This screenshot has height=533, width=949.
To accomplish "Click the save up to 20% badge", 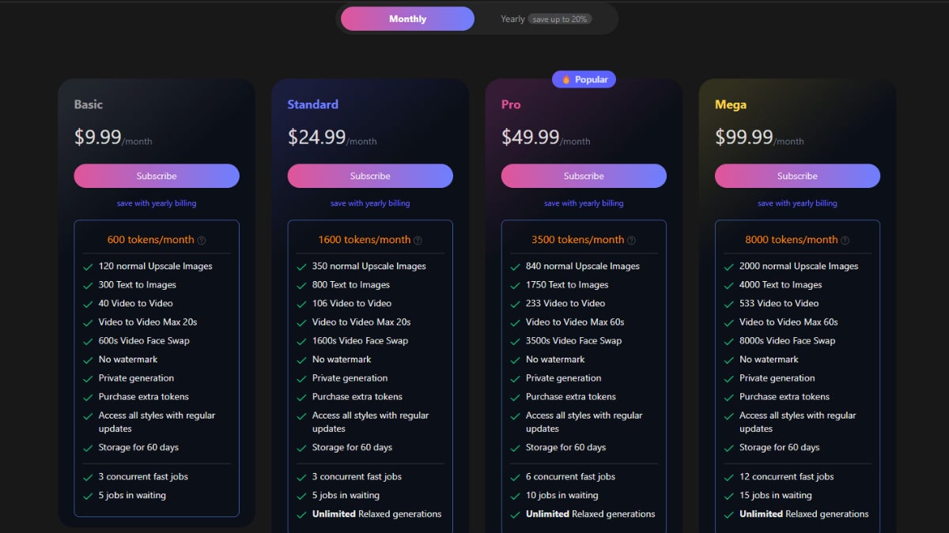I will click(x=560, y=19).
